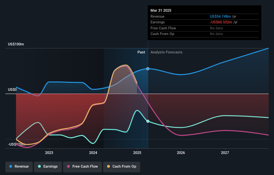Click the Analysts Forecasts label
Screen dimensions: 274x175
click(x=166, y=52)
